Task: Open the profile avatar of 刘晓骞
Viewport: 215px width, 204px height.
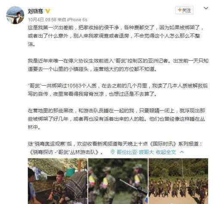Action: tap(15, 15)
